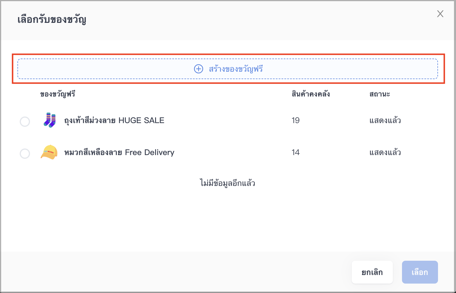Click the สร้างของขวัญฟรี dashed button label
This screenshot has height=293, width=456.
(236, 69)
